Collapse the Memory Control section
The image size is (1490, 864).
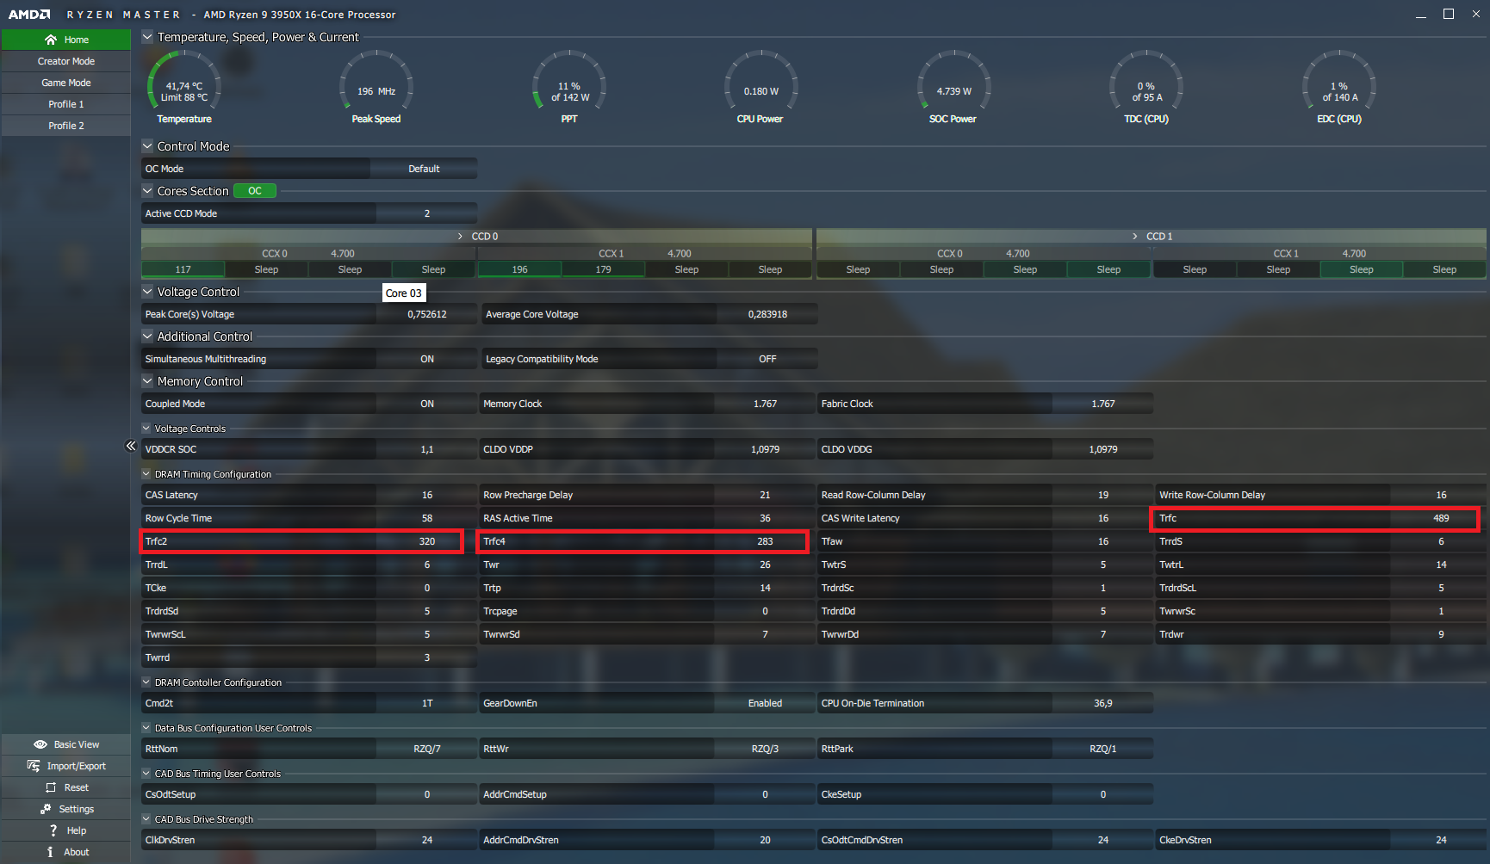[147, 381]
